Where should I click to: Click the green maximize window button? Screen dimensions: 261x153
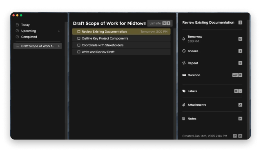tap(21, 16)
